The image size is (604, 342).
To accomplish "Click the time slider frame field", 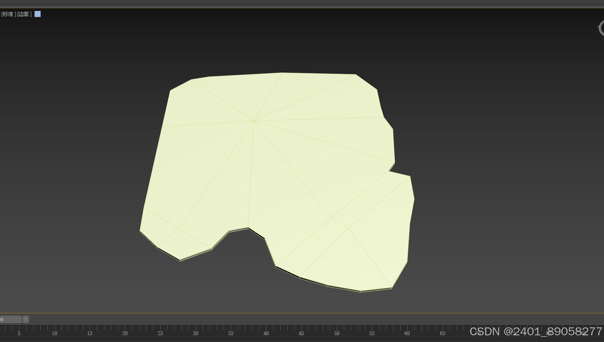I will [10, 319].
